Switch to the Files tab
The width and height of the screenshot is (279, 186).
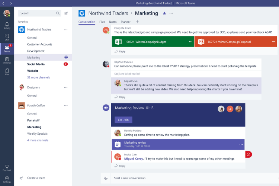(102, 22)
